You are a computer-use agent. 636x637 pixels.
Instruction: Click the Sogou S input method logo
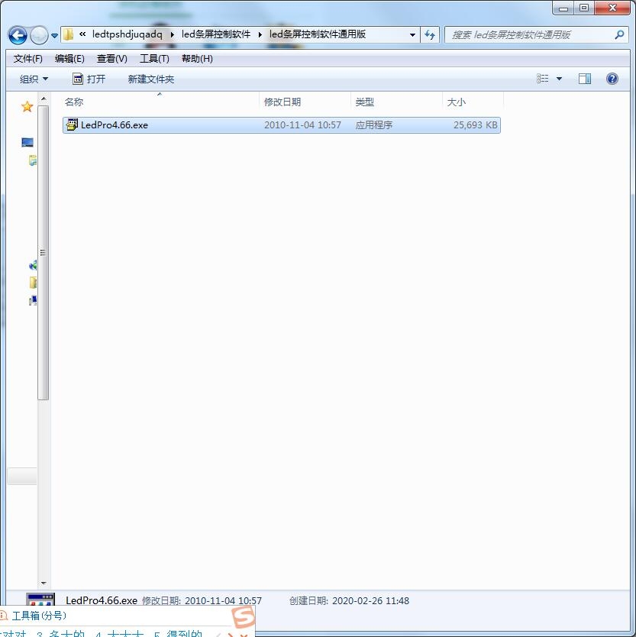(x=243, y=617)
